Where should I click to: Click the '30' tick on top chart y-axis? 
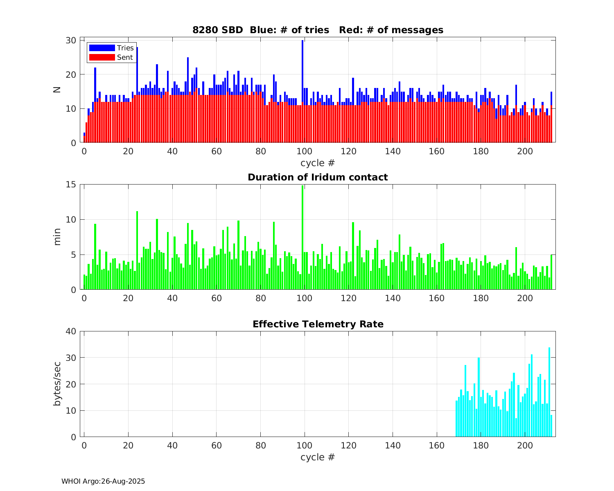[71, 40]
